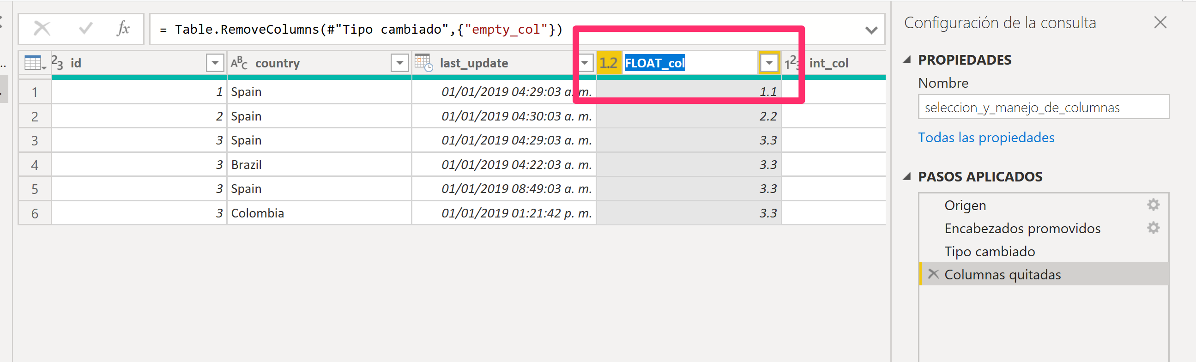Open Encabezados promovidos step settings gear

tap(1154, 228)
